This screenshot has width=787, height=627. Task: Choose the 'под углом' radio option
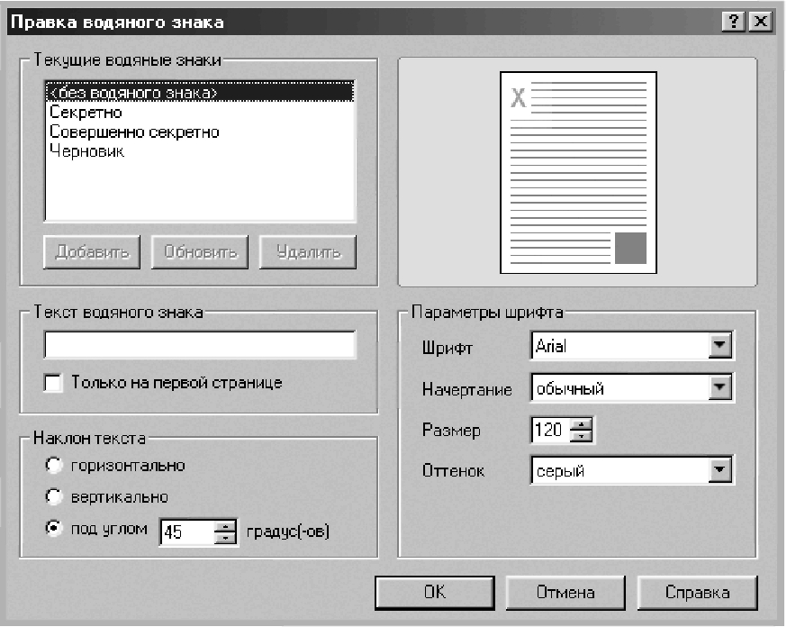coord(54,529)
